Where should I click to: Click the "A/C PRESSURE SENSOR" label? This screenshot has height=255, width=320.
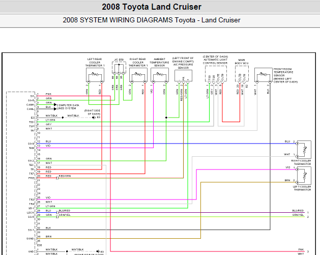tap(183, 66)
